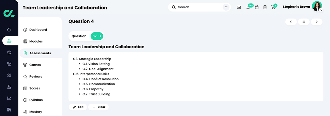The image size is (330, 116).
Task: Open the target goals icon in the rail
Action: 9,53
